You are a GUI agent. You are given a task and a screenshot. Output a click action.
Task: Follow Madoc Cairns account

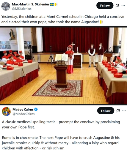click(x=106, y=111)
